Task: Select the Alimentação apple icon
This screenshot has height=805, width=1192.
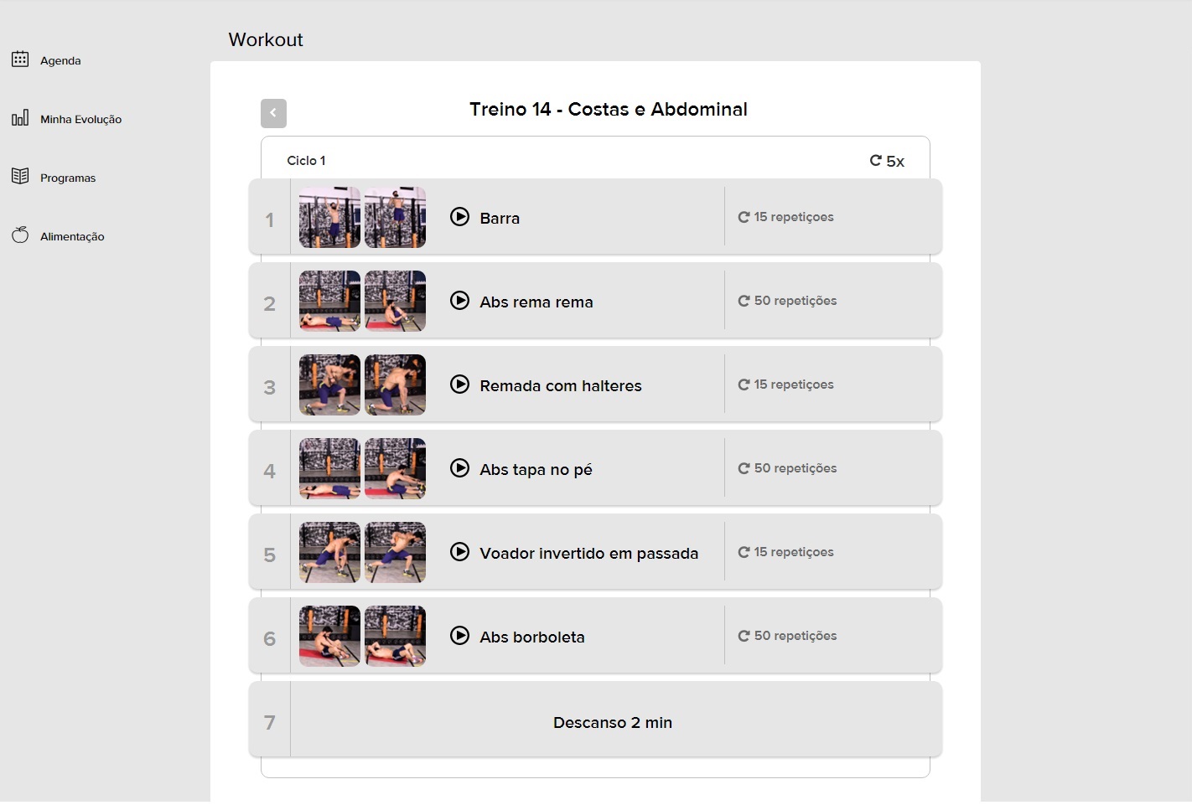Action: (x=20, y=235)
